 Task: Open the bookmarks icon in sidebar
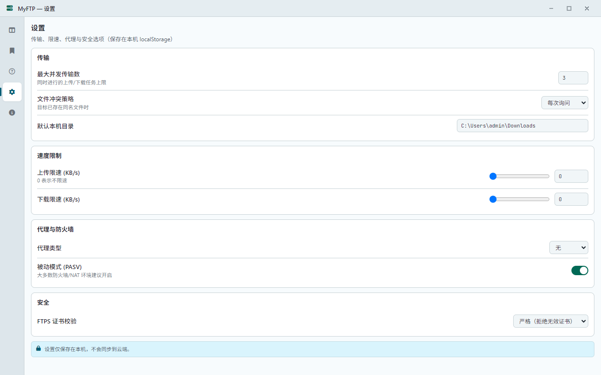tap(12, 51)
